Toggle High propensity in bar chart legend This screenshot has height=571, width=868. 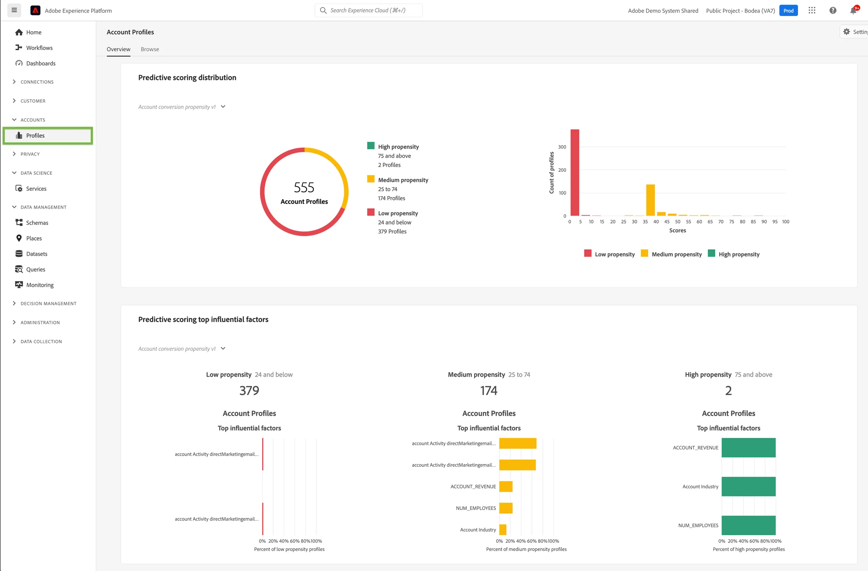click(x=734, y=254)
